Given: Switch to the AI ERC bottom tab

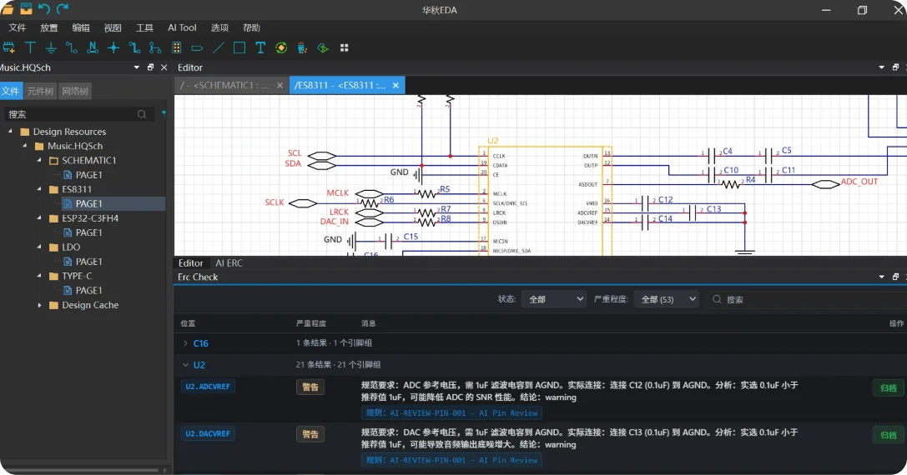Looking at the screenshot, I should coord(229,263).
